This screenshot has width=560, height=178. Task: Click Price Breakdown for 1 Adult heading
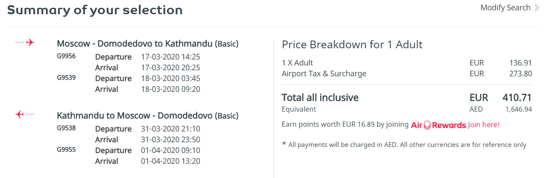pyautogui.click(x=352, y=44)
